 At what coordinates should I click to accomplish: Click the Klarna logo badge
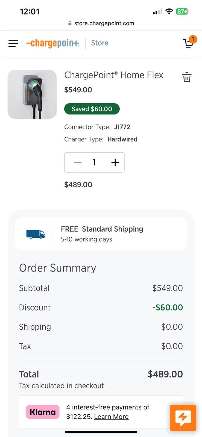pos(43,412)
